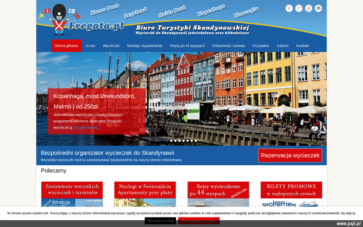Click the email envelope icon
The height and width of the screenshot is (227, 363).
click(319, 8)
